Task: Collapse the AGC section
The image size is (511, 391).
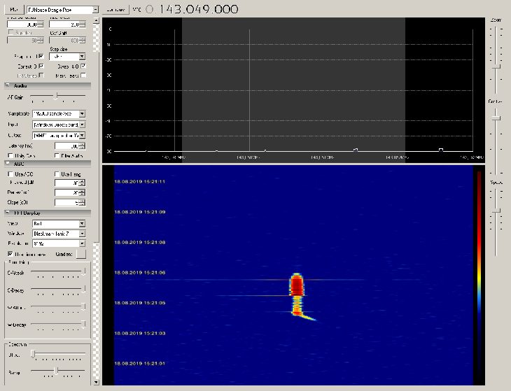Action: [x=7, y=163]
